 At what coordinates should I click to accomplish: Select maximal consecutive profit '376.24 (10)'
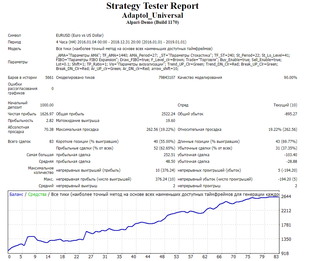(x=165, y=179)
